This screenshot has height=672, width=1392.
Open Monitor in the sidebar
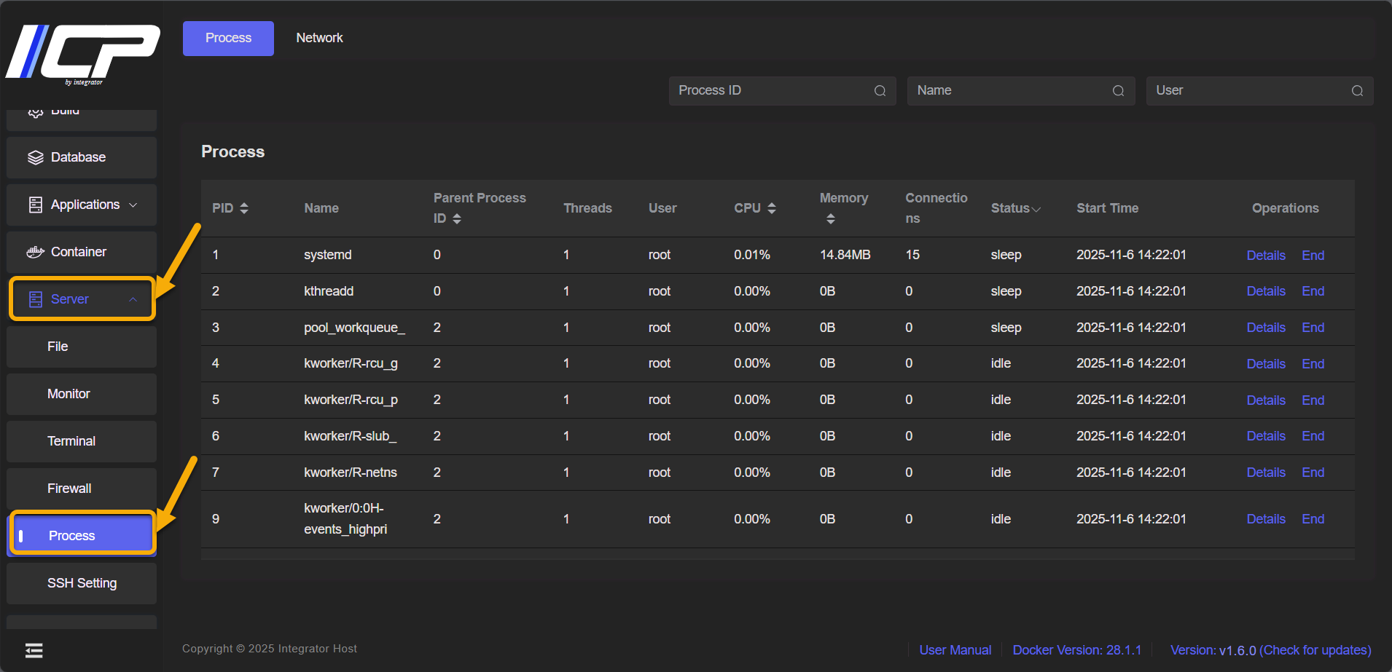pyautogui.click(x=82, y=394)
